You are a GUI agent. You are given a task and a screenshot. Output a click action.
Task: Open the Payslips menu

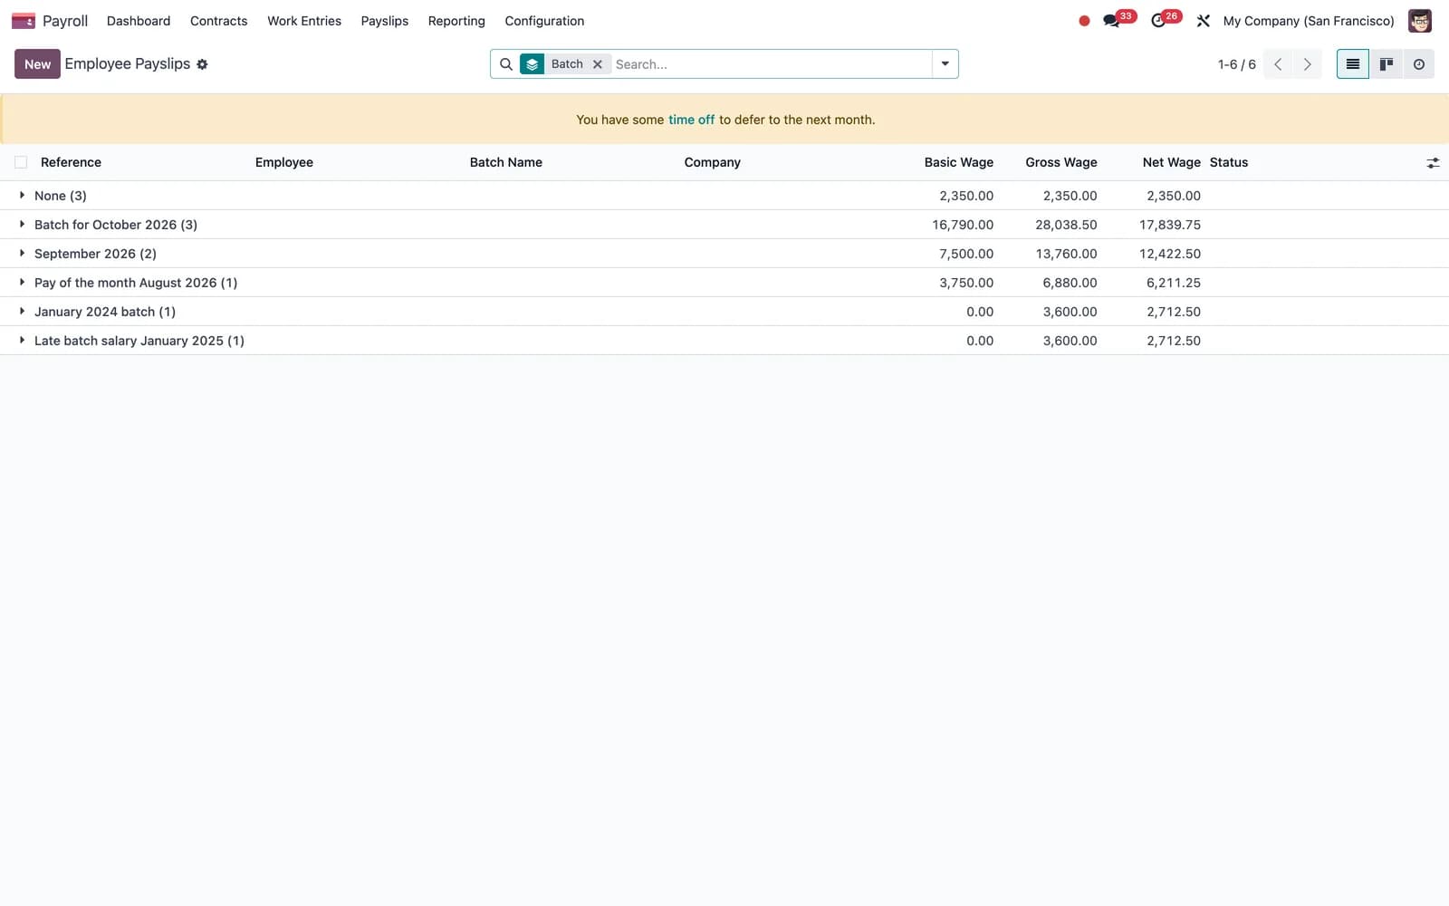tap(384, 21)
